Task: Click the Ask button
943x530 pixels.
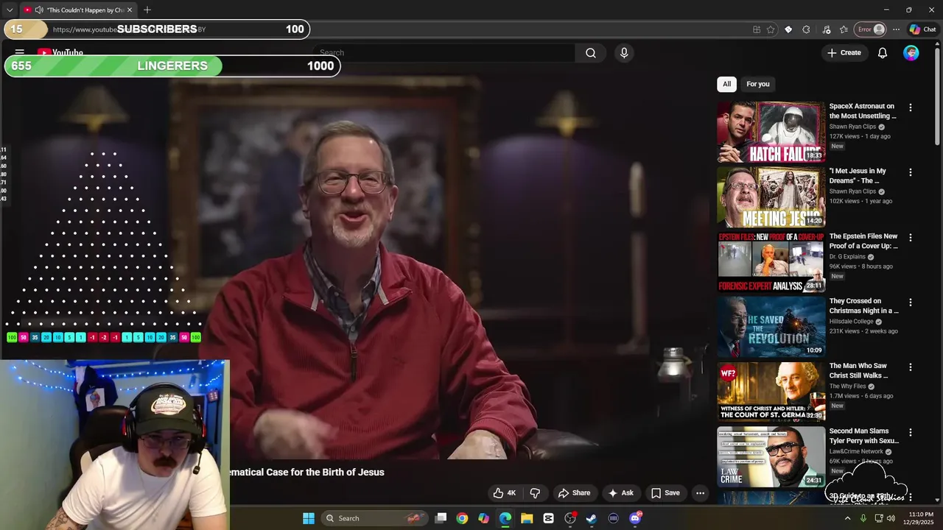Action: click(620, 493)
